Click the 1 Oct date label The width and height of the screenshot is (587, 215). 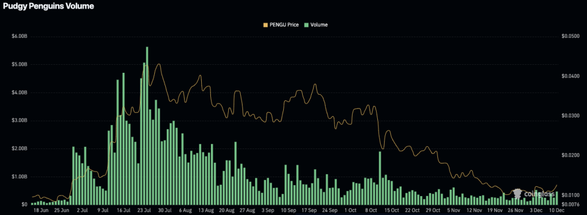click(x=350, y=210)
